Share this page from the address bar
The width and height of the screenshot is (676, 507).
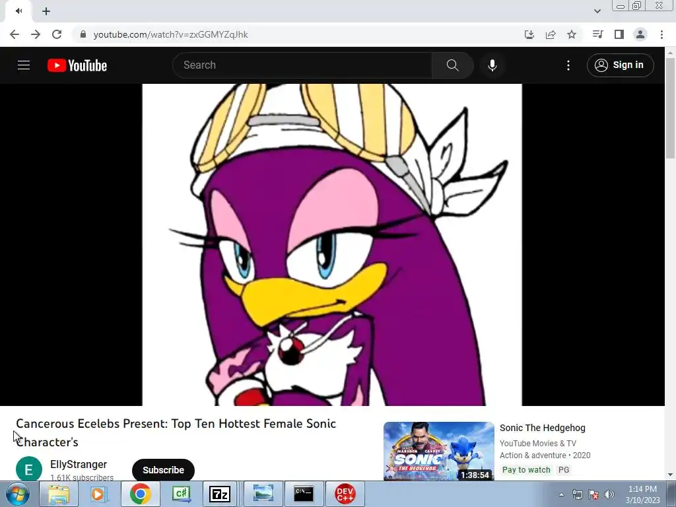(x=551, y=34)
